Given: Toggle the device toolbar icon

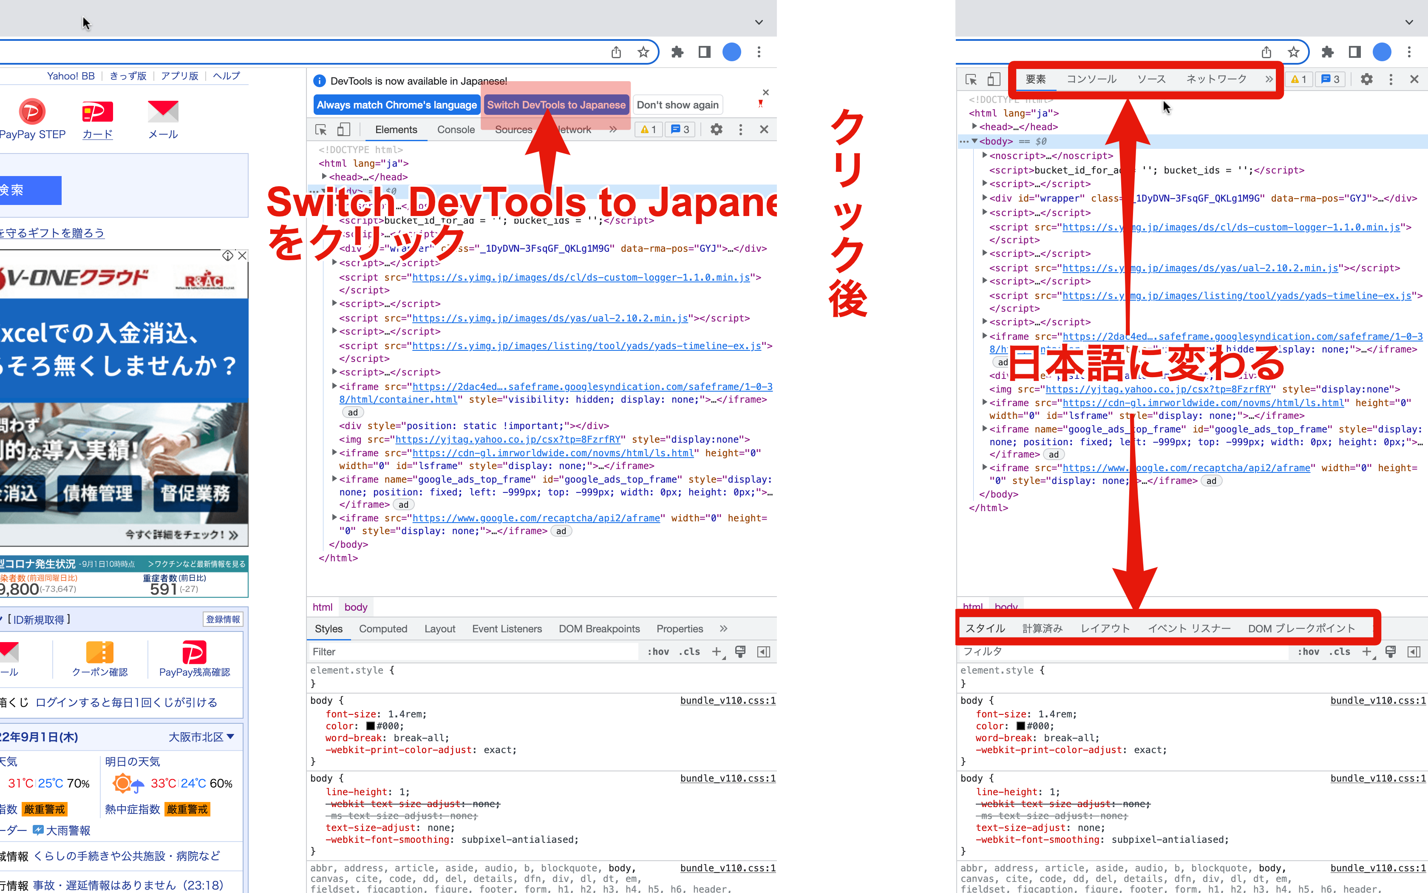Looking at the screenshot, I should pos(343,129).
